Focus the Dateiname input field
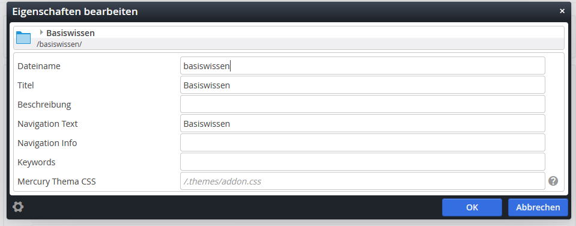 [363, 66]
